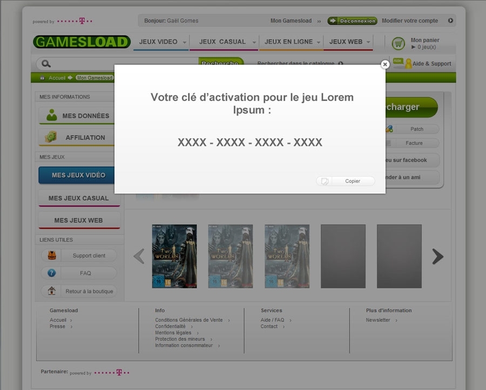486x390 pixels.
Task: Open Aide / FAQ footer link
Action: click(x=272, y=320)
